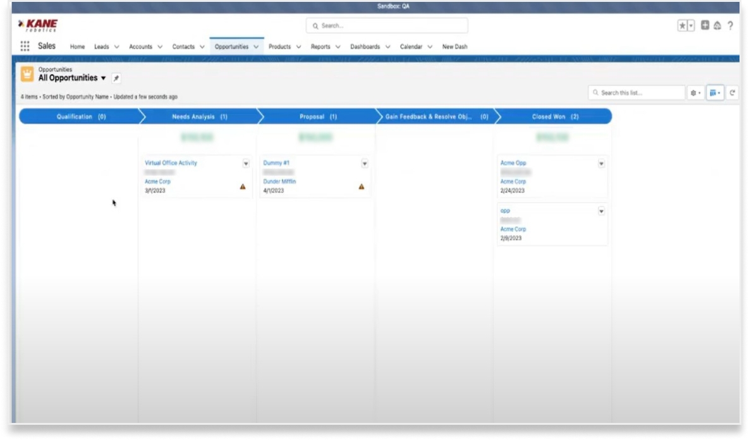The image size is (749, 440).
Task: Expand the All Opportunities list view picker
Action: (103, 78)
